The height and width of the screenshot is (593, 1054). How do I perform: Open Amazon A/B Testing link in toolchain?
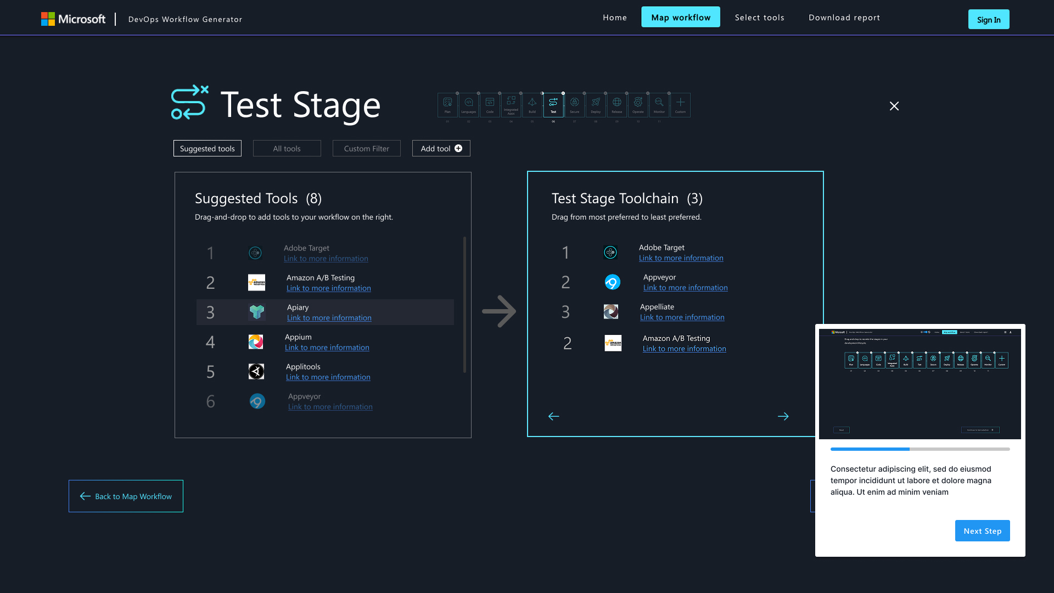click(685, 349)
